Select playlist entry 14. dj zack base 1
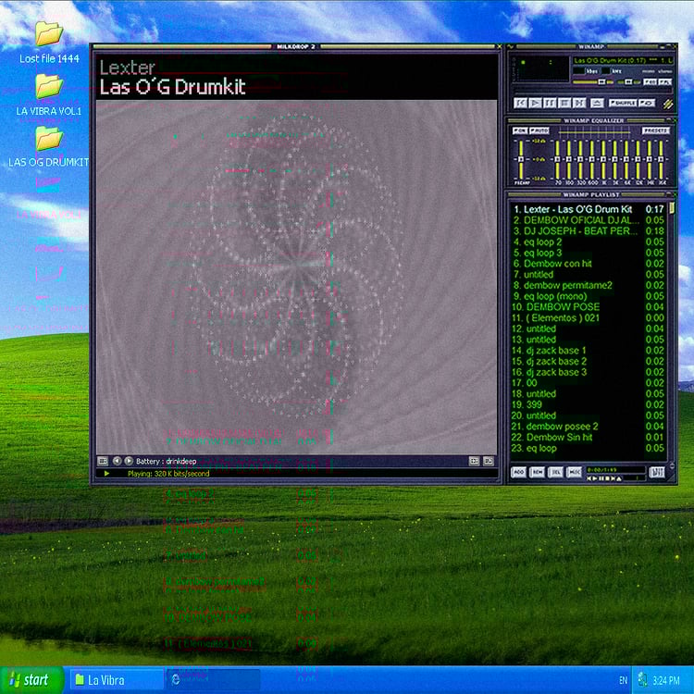 point(589,350)
